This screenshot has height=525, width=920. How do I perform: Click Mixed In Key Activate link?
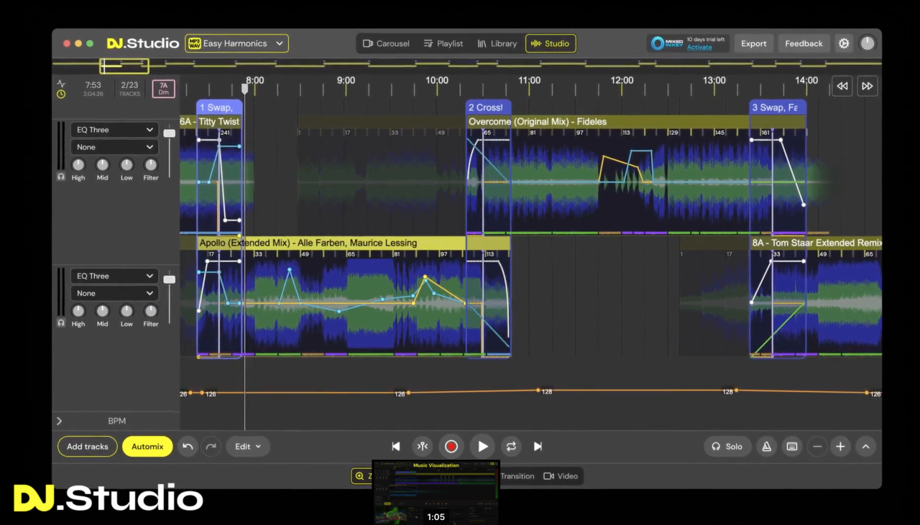pos(699,47)
